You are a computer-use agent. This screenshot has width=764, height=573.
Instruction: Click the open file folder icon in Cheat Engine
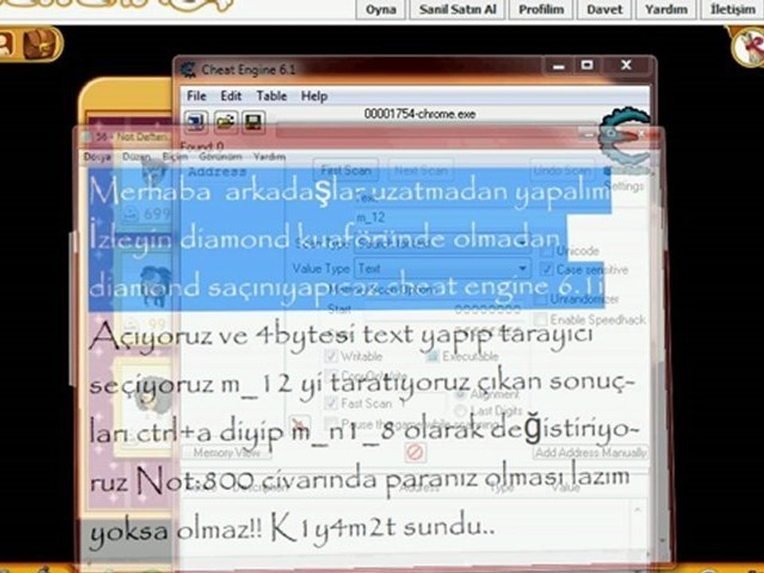point(225,121)
